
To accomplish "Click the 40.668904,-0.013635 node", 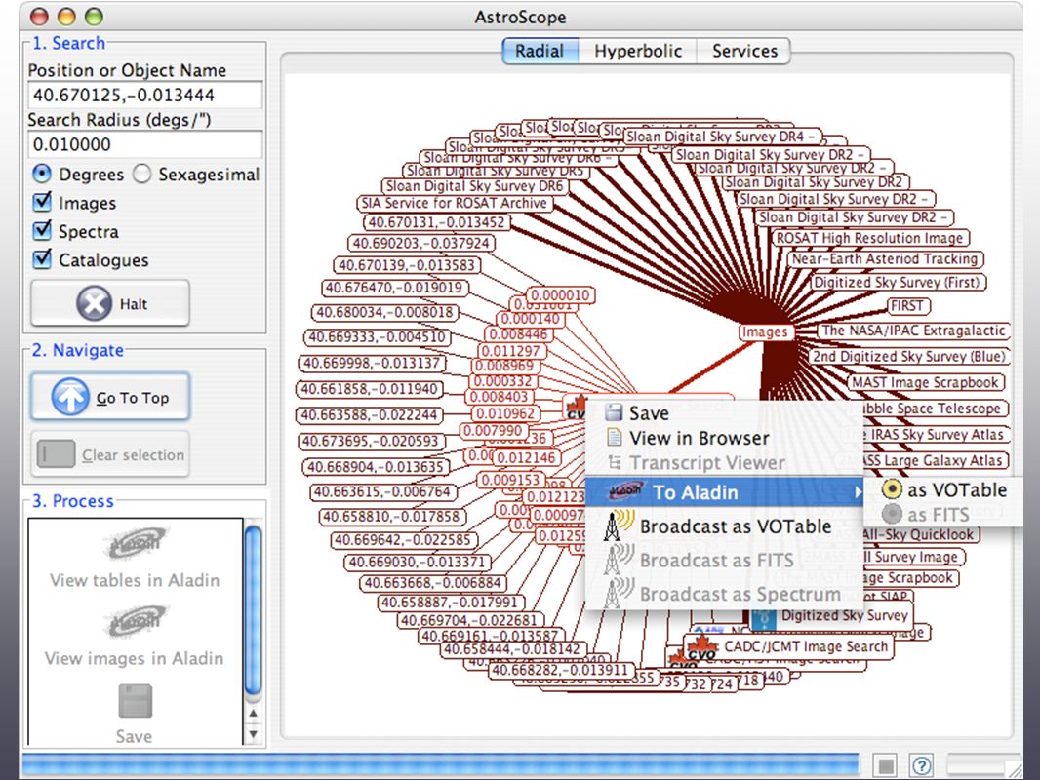I will (375, 467).
